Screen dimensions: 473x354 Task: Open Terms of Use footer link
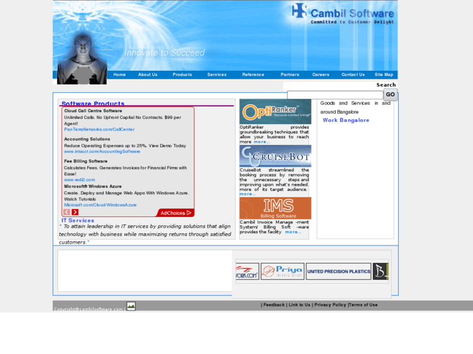363,305
